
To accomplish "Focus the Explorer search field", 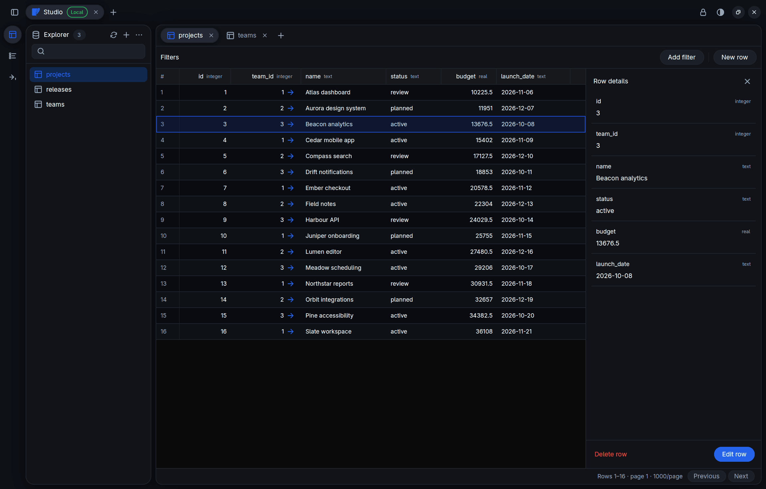I will (88, 51).
